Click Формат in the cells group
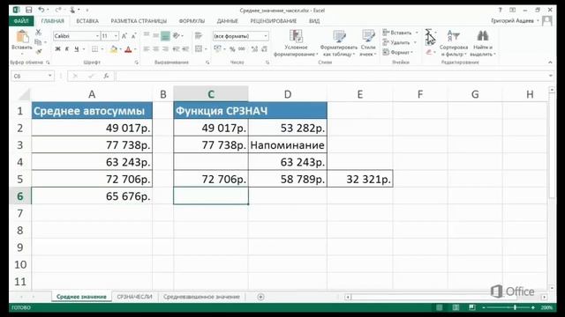Screen dimensions: 565x317 pos(398,53)
